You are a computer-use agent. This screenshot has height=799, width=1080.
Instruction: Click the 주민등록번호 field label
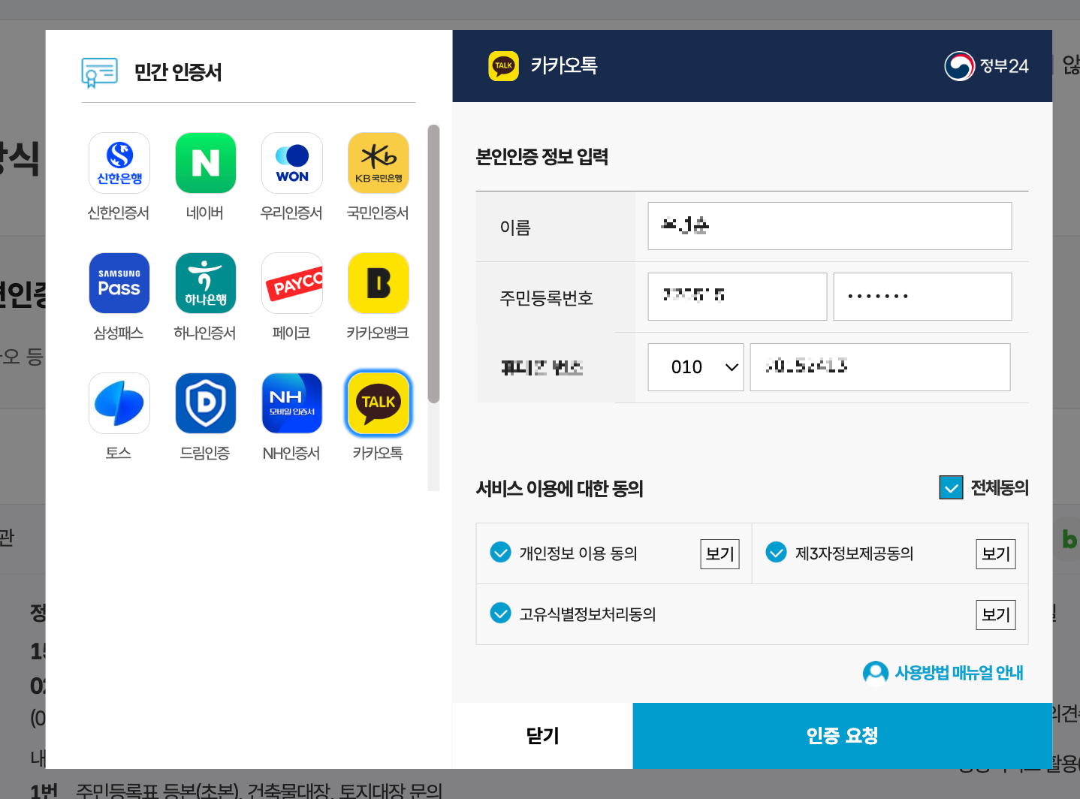[547, 298]
